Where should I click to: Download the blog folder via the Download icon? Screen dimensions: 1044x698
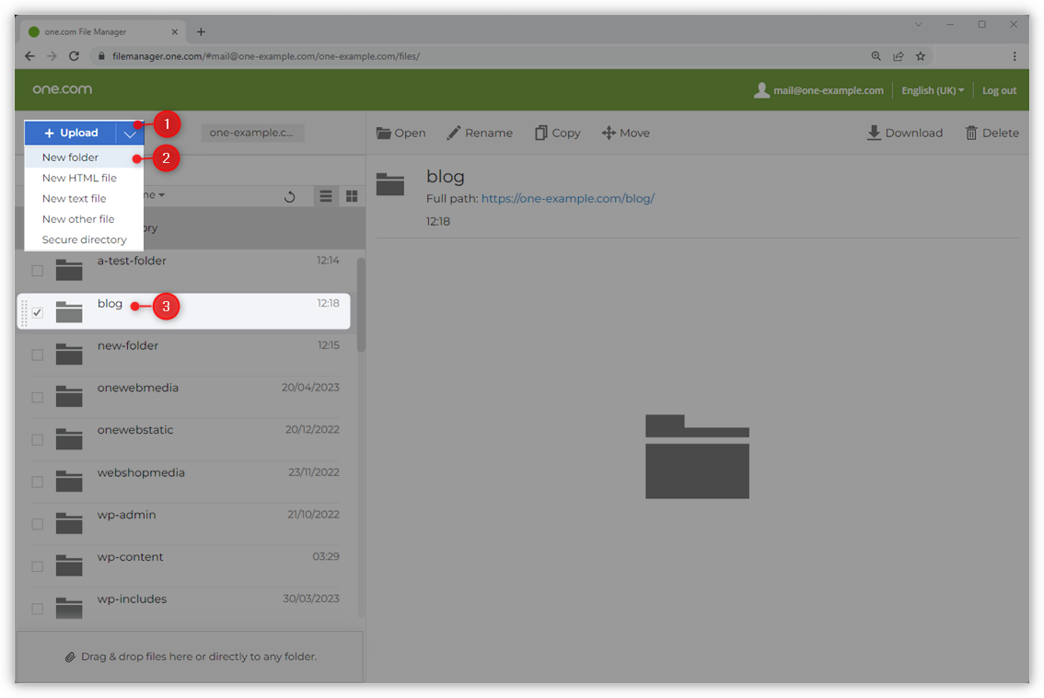(872, 133)
